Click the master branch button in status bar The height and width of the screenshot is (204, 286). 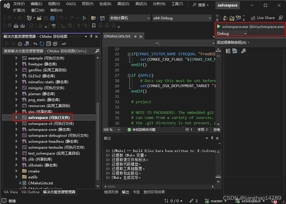coord(216,201)
